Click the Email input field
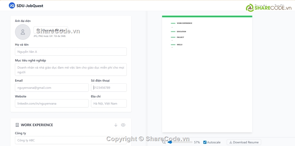The height and width of the screenshot is (146, 295). coord(52,88)
